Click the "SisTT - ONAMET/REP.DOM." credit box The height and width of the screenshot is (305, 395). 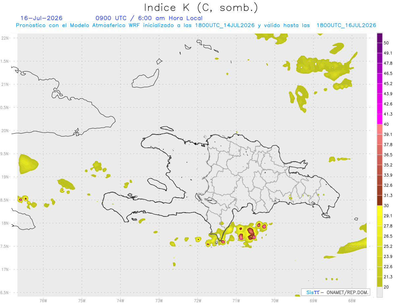click(336, 292)
